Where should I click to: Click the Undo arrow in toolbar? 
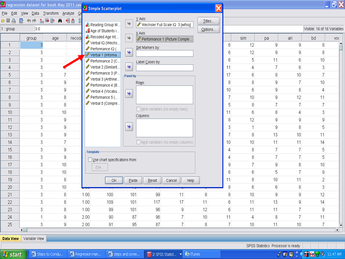[x=29, y=21]
